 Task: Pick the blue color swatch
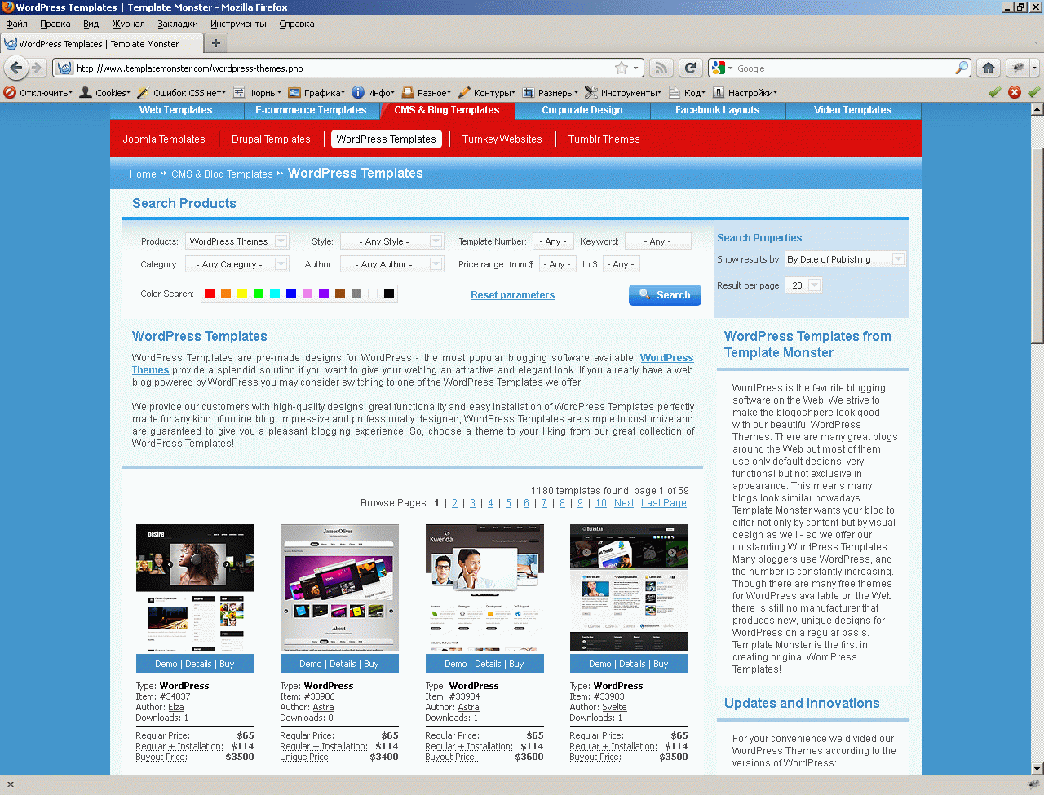coord(291,294)
